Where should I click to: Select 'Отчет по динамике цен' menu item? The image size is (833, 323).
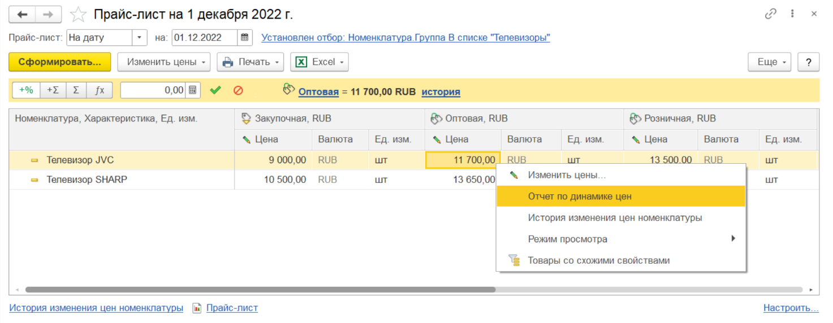tap(580, 197)
